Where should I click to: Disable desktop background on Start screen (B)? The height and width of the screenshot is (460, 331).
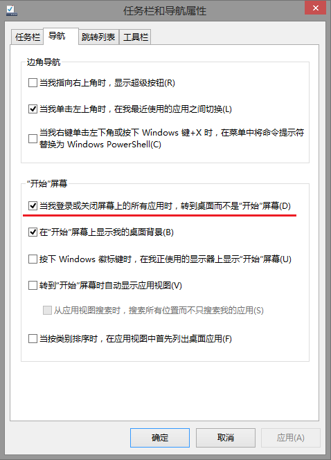tap(33, 232)
